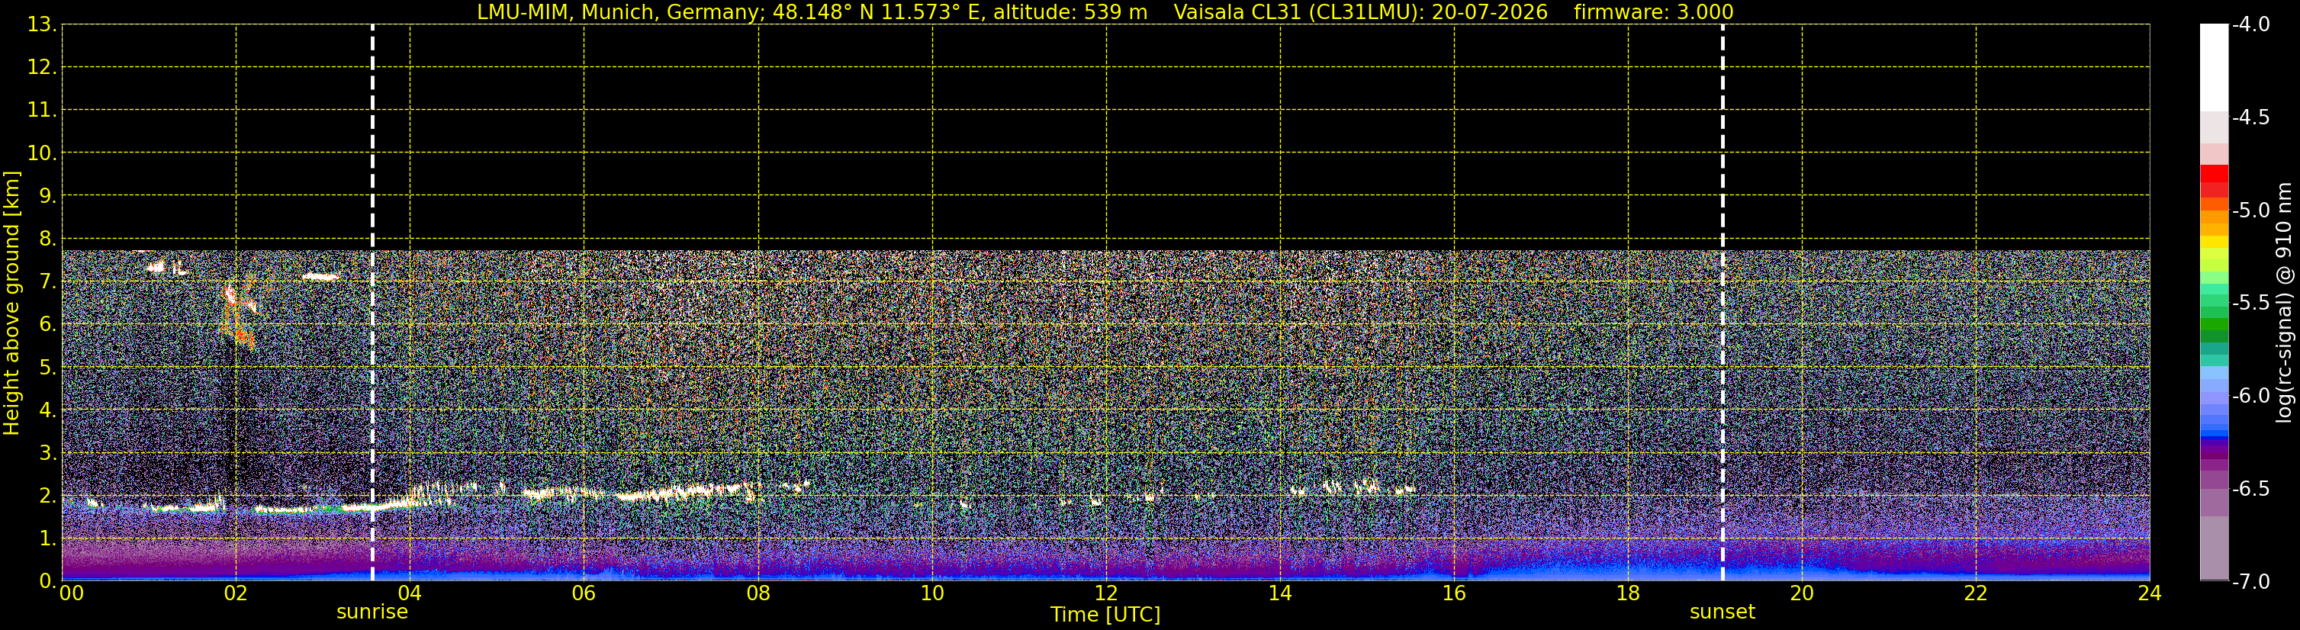Click the y-axis tick label '6.'
Screen dimensions: 2300x630
click(47, 325)
